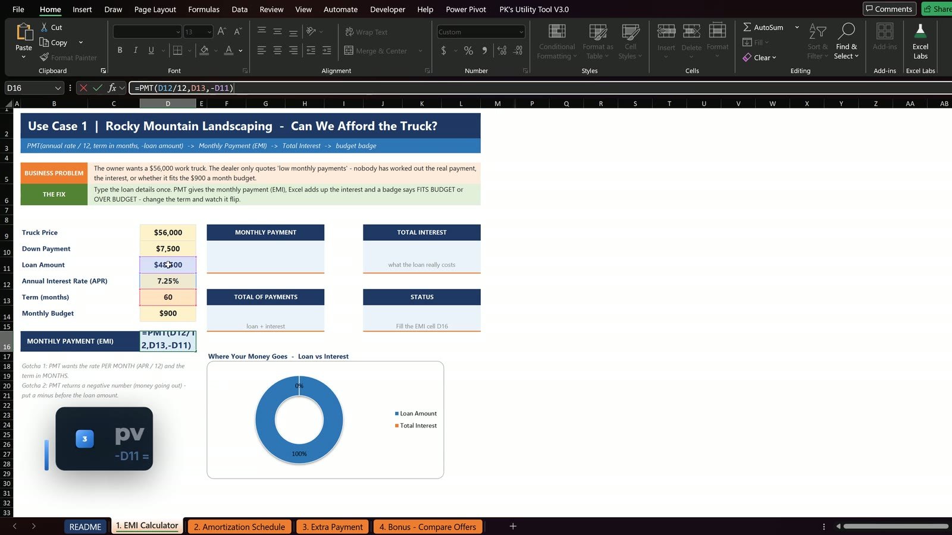
Task: Open the Formulas ribbon tab
Action: coord(203,9)
